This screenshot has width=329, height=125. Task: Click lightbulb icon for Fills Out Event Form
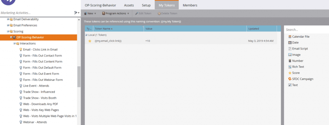tap(21, 74)
